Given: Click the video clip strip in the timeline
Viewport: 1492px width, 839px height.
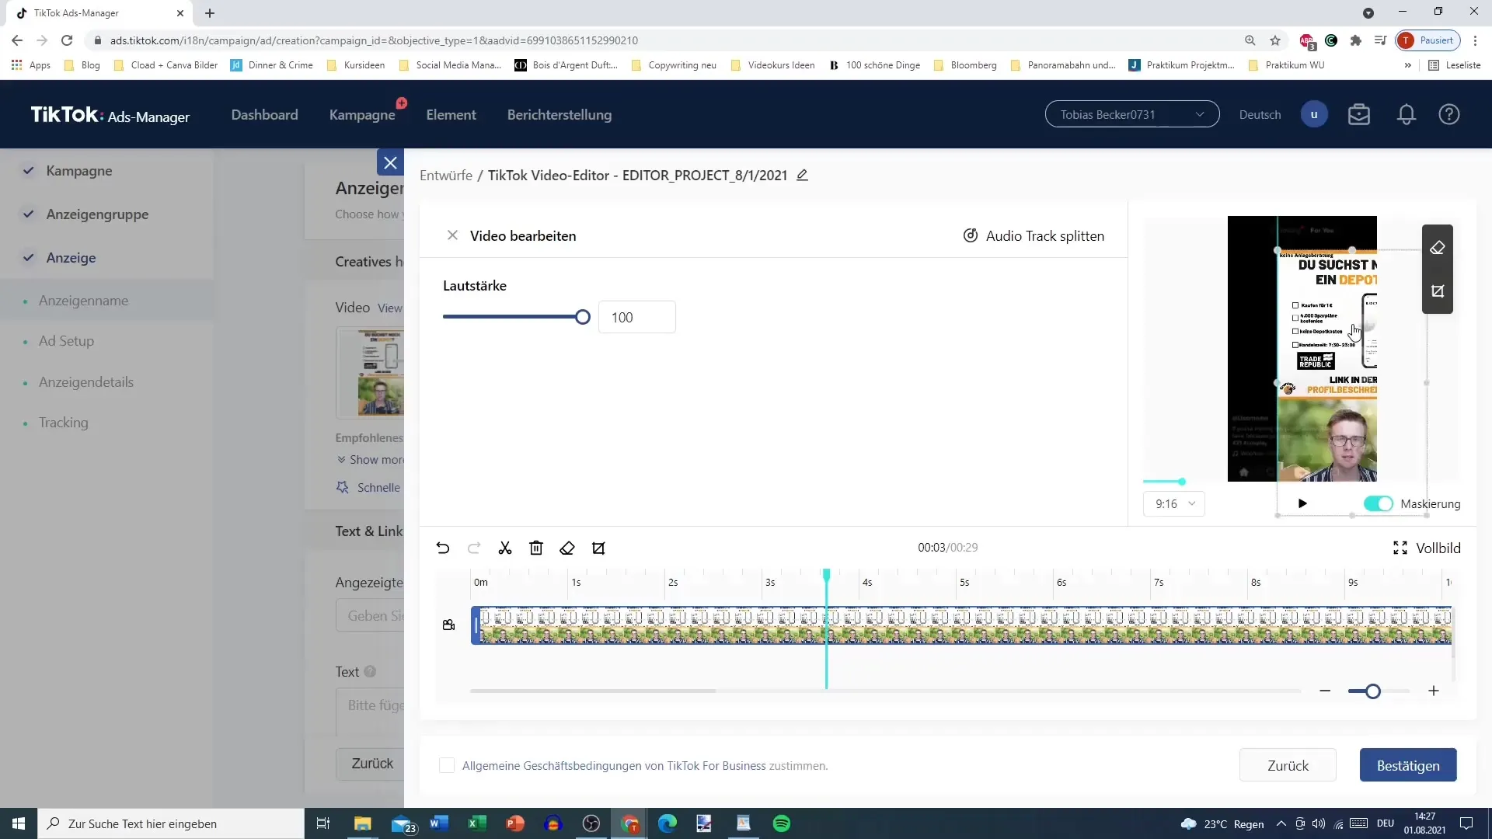Looking at the screenshot, I should click(961, 625).
